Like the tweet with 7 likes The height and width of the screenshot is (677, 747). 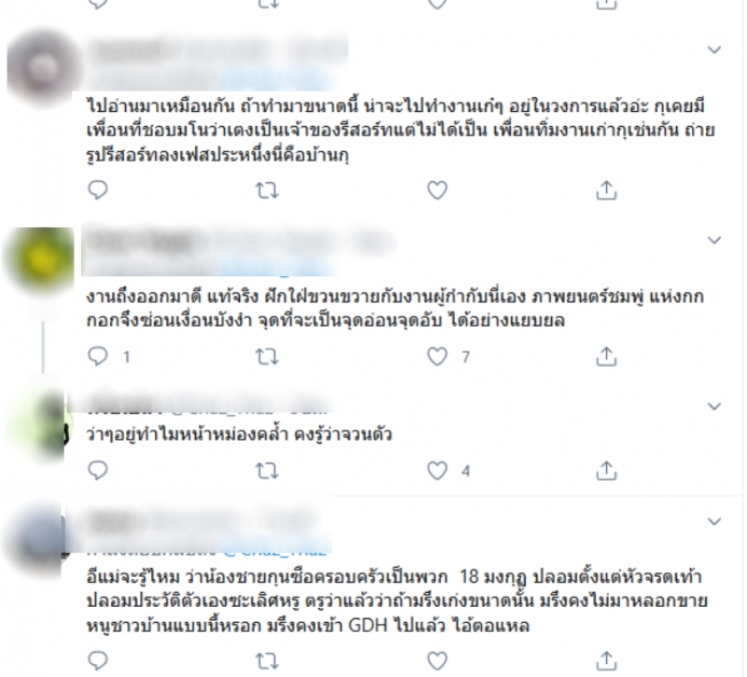pos(437,357)
